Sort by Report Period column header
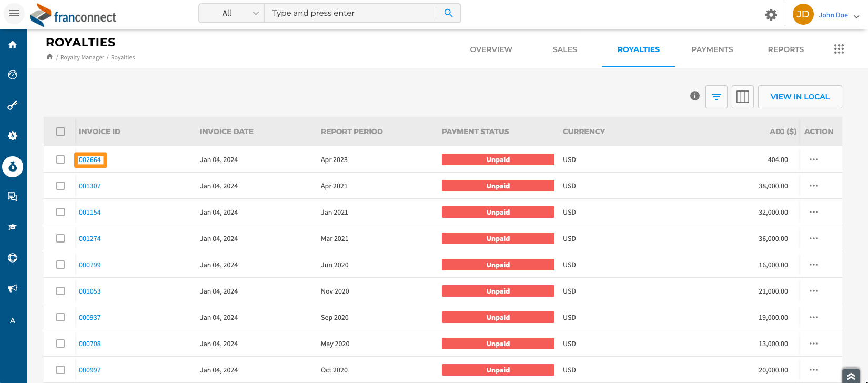Viewport: 868px width, 383px height. tap(352, 132)
